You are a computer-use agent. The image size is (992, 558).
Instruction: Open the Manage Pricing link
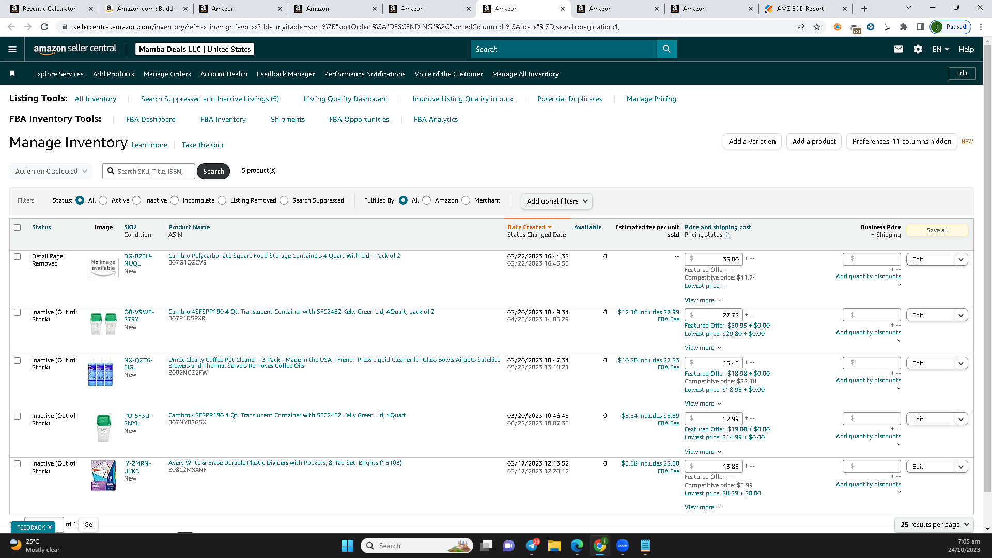pyautogui.click(x=651, y=99)
